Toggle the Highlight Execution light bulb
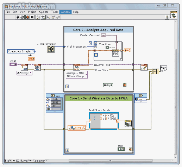182x167 pixels. click(x=38, y=17)
